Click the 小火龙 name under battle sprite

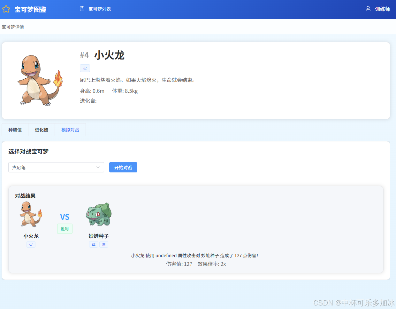(31, 236)
